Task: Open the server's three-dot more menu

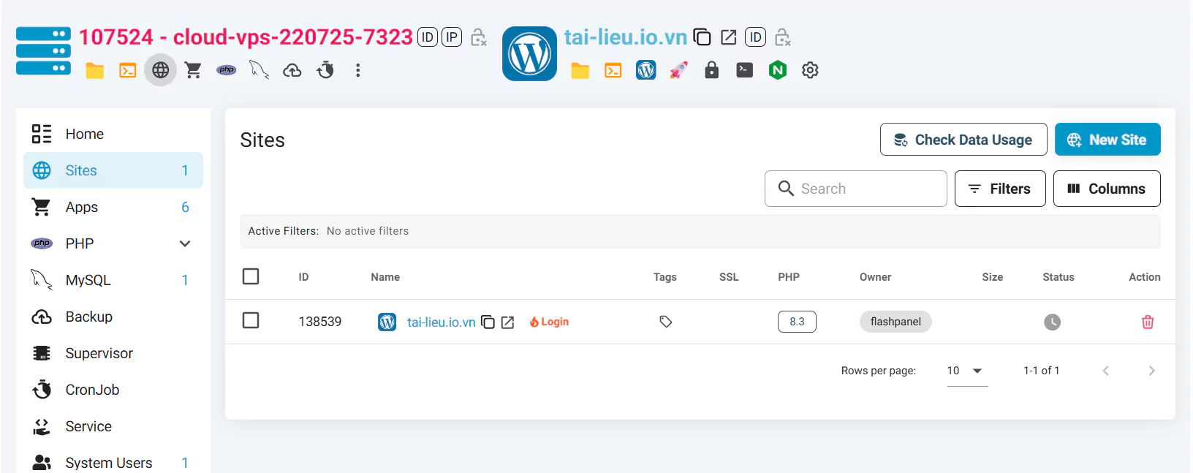Action: tap(357, 70)
